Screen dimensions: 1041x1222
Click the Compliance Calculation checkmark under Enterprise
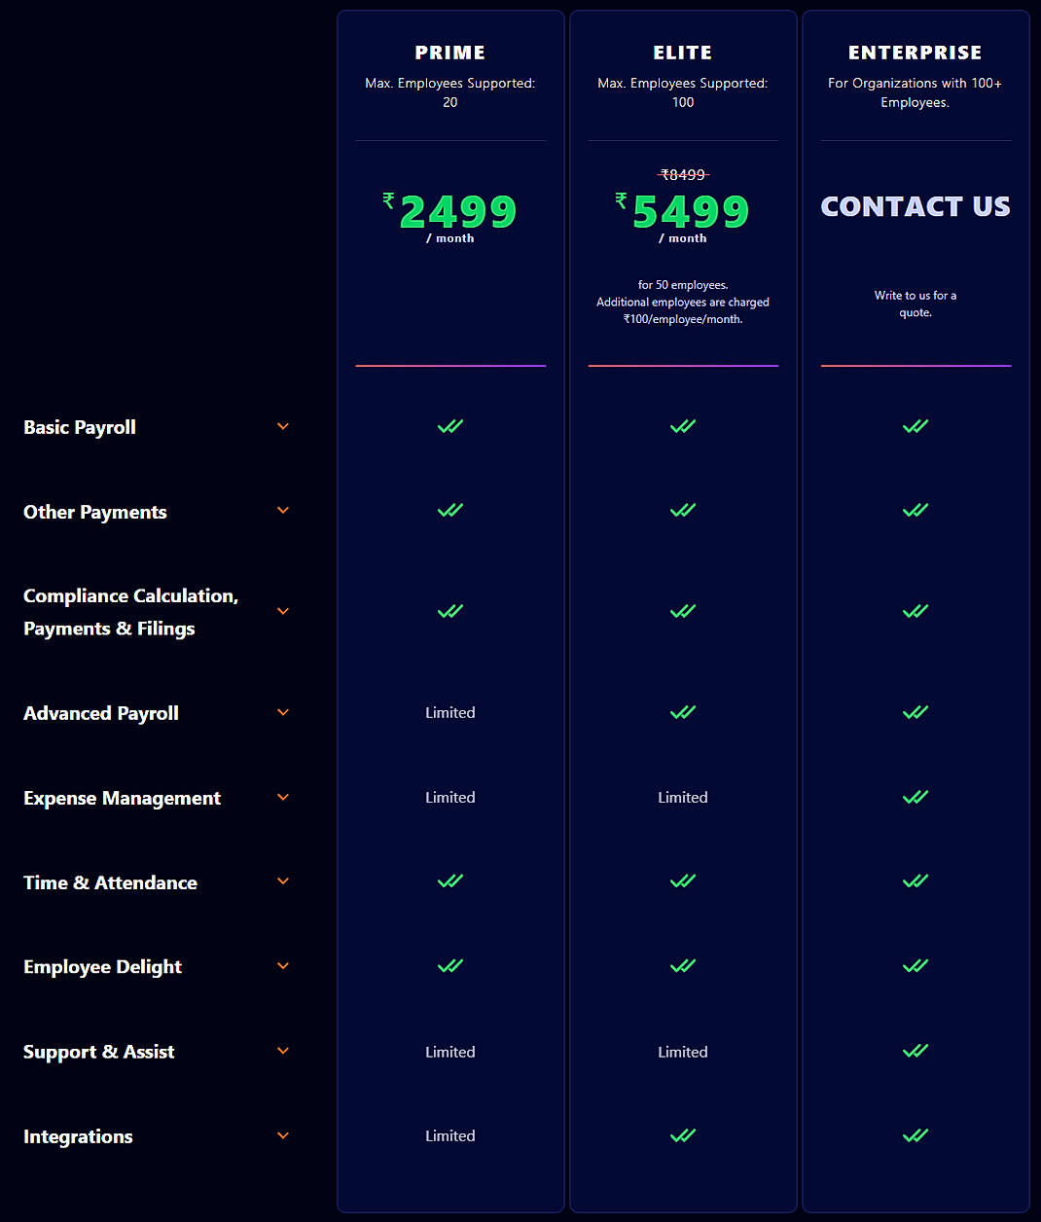pos(915,611)
